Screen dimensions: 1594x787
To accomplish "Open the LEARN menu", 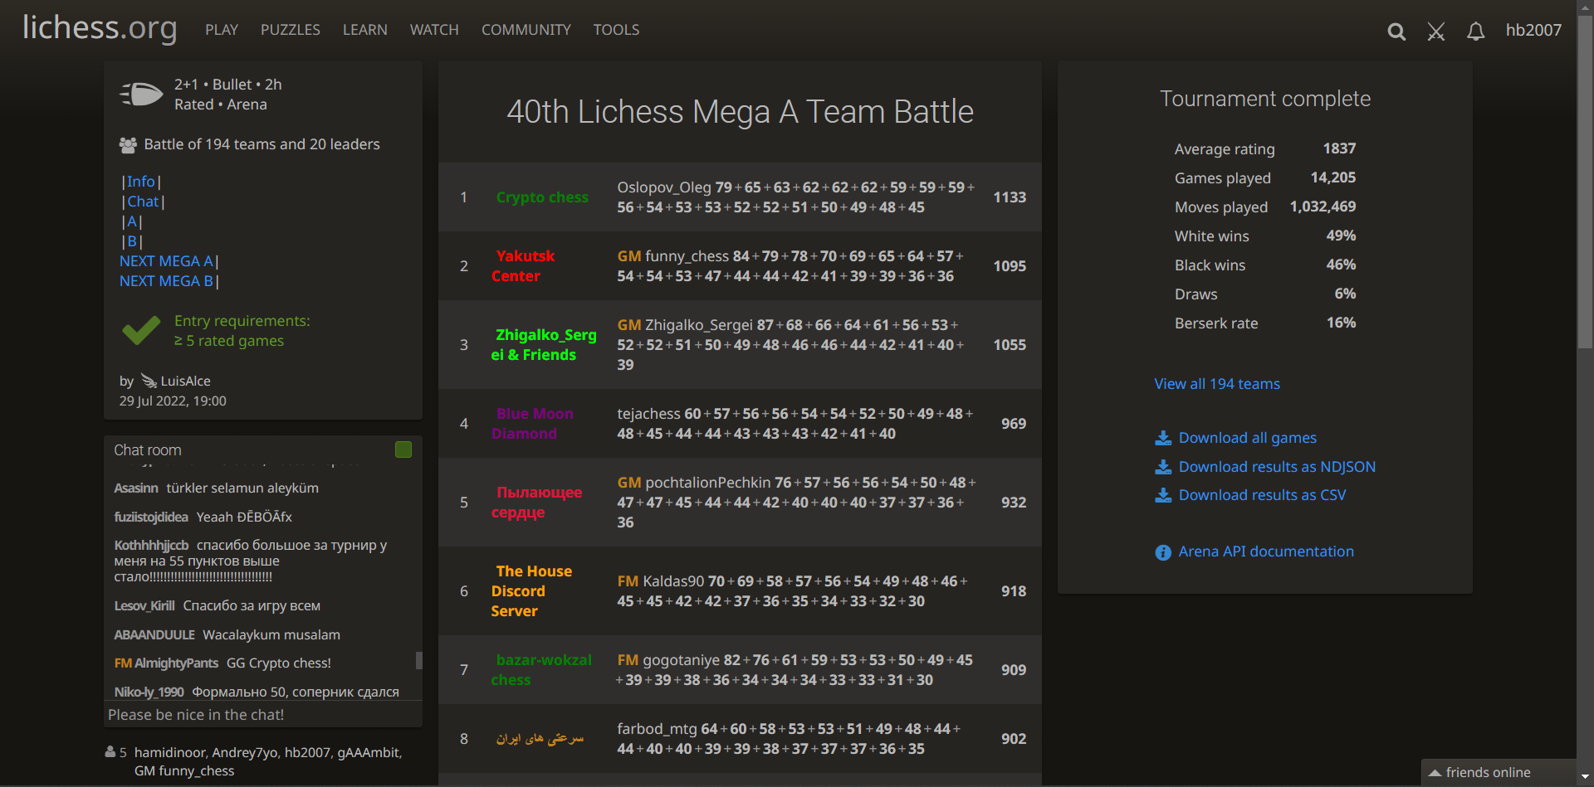I will click(365, 30).
